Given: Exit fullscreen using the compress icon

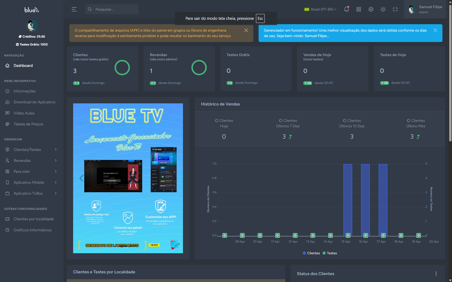Looking at the screenshot, I should click(395, 9).
